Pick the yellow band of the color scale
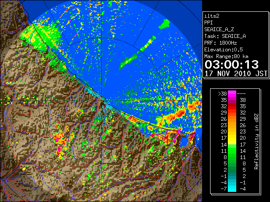The width and height of the screenshot is (270, 202). tap(232, 138)
